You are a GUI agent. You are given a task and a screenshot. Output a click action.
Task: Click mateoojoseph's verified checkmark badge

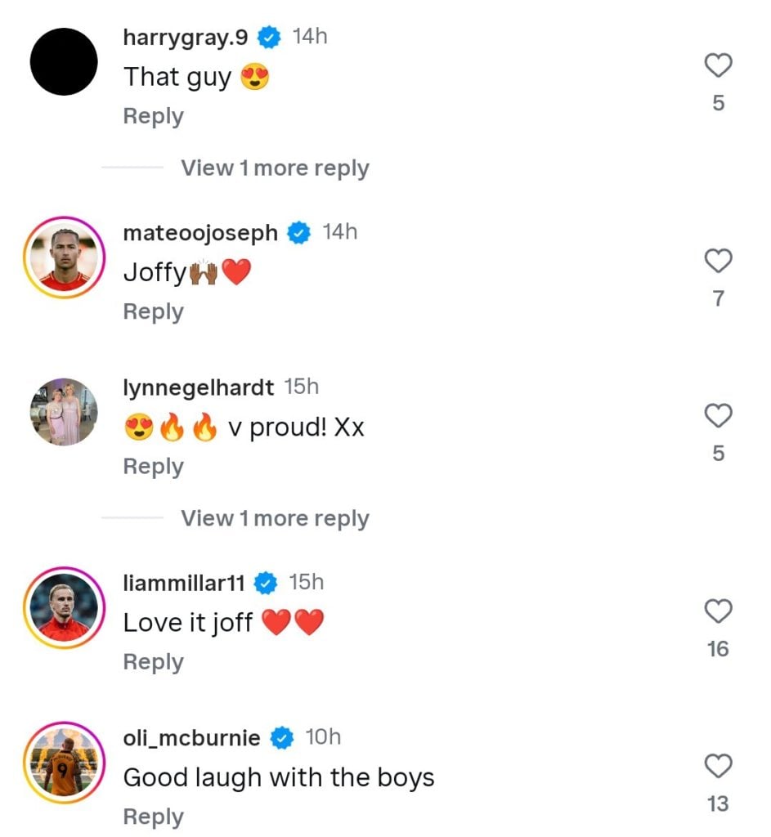point(299,232)
